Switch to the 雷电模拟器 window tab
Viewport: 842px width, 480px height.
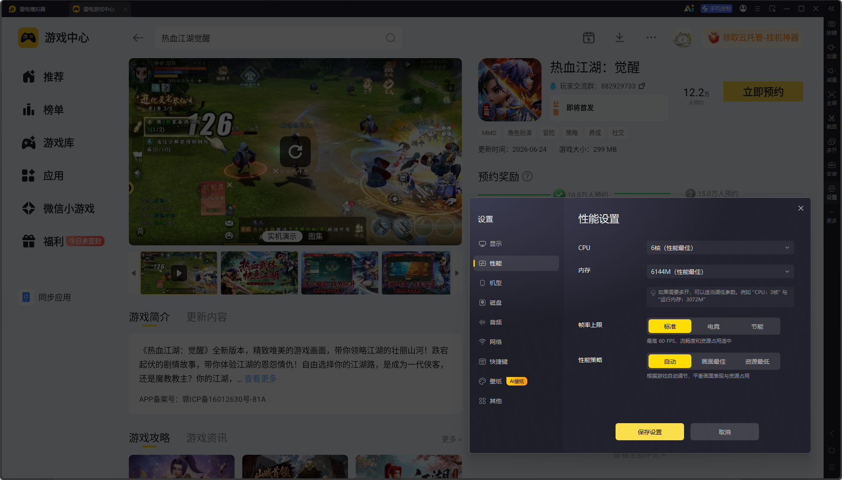(33, 9)
